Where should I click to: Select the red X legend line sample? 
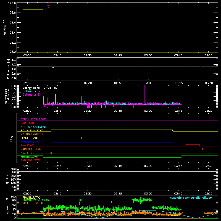(33, 6)
